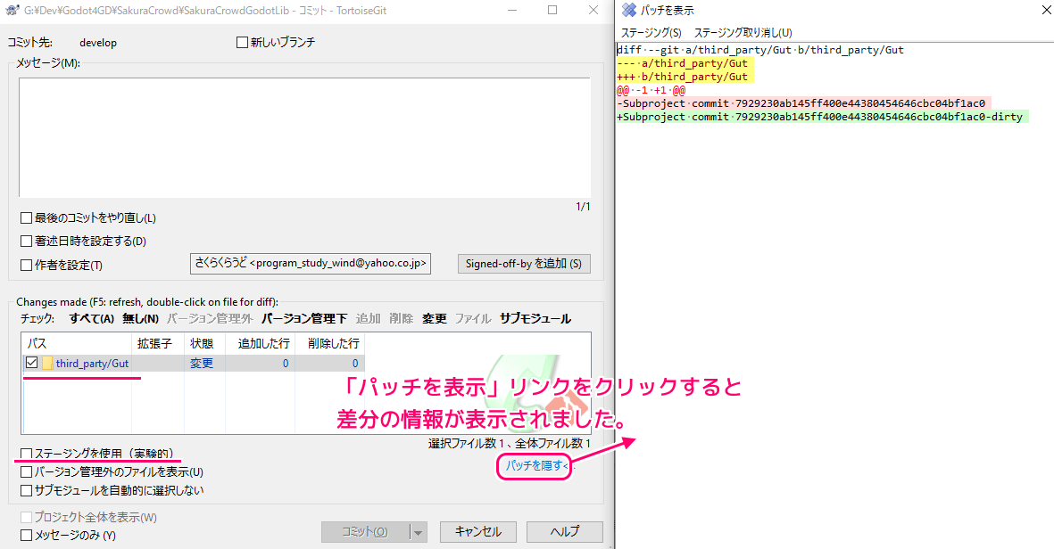This screenshot has height=549, width=1054.
Task: Click the folder icon beside third_party/Gut
Action: click(x=48, y=364)
